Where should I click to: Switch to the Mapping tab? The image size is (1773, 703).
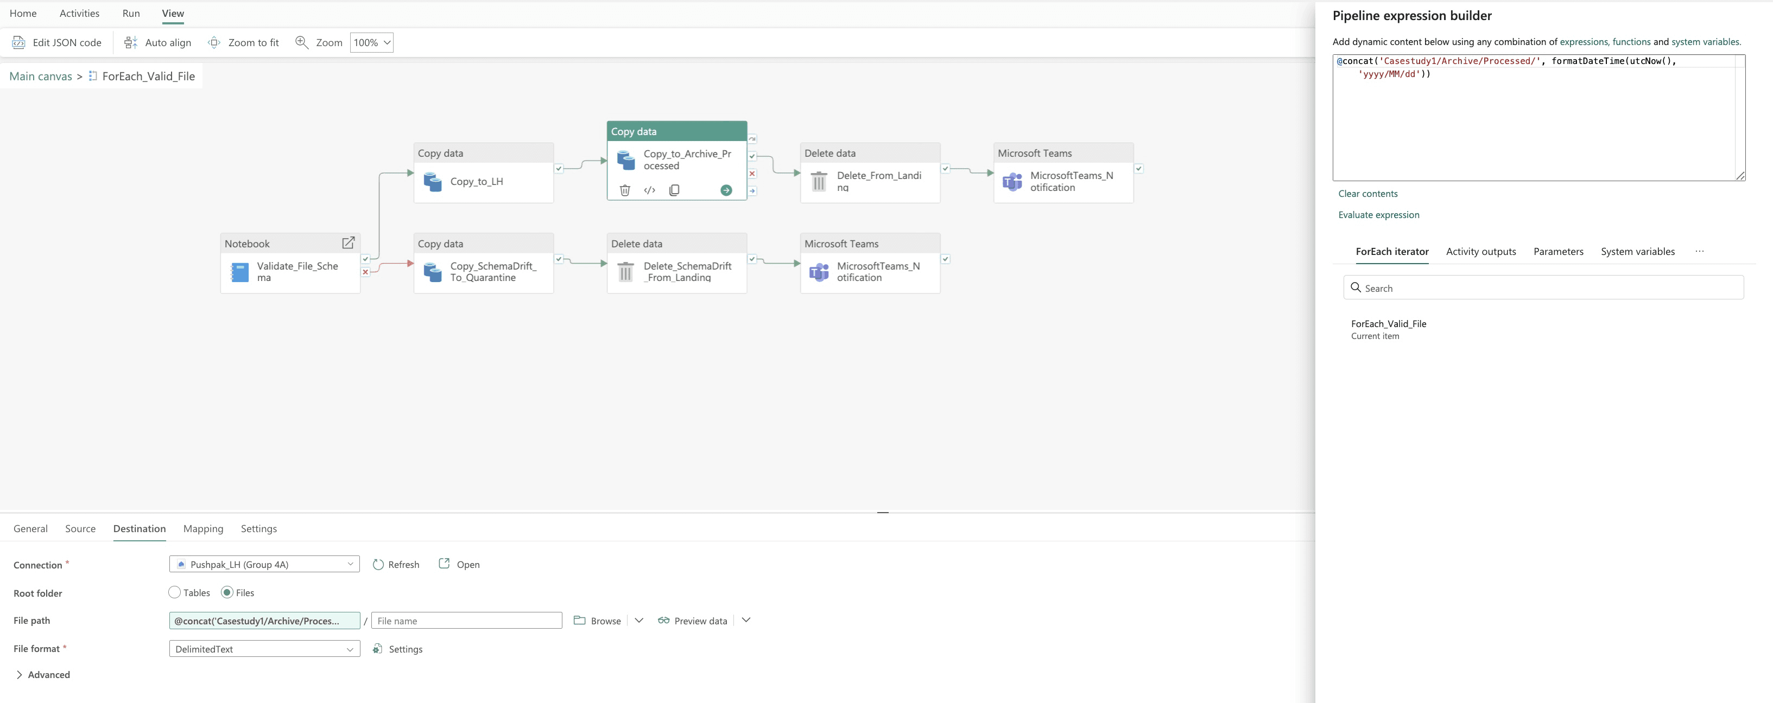click(203, 528)
